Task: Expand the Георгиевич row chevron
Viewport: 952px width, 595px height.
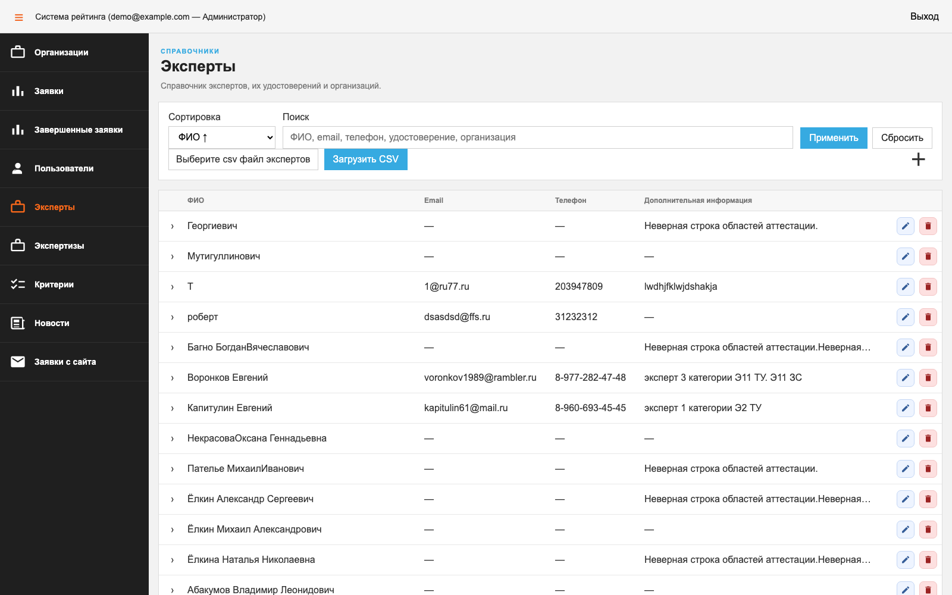Action: [173, 227]
